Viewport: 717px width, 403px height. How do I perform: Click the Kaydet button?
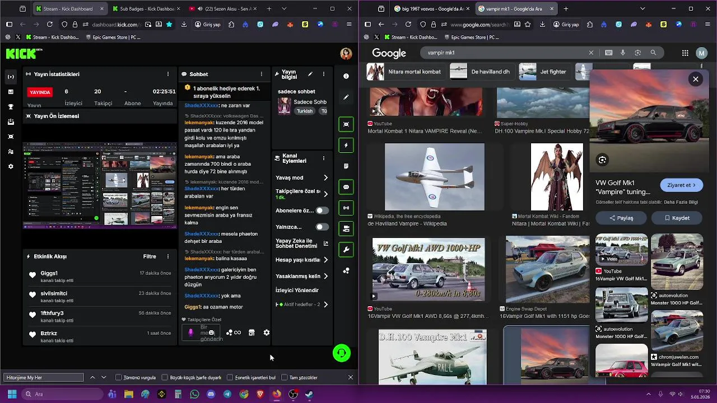(x=677, y=218)
